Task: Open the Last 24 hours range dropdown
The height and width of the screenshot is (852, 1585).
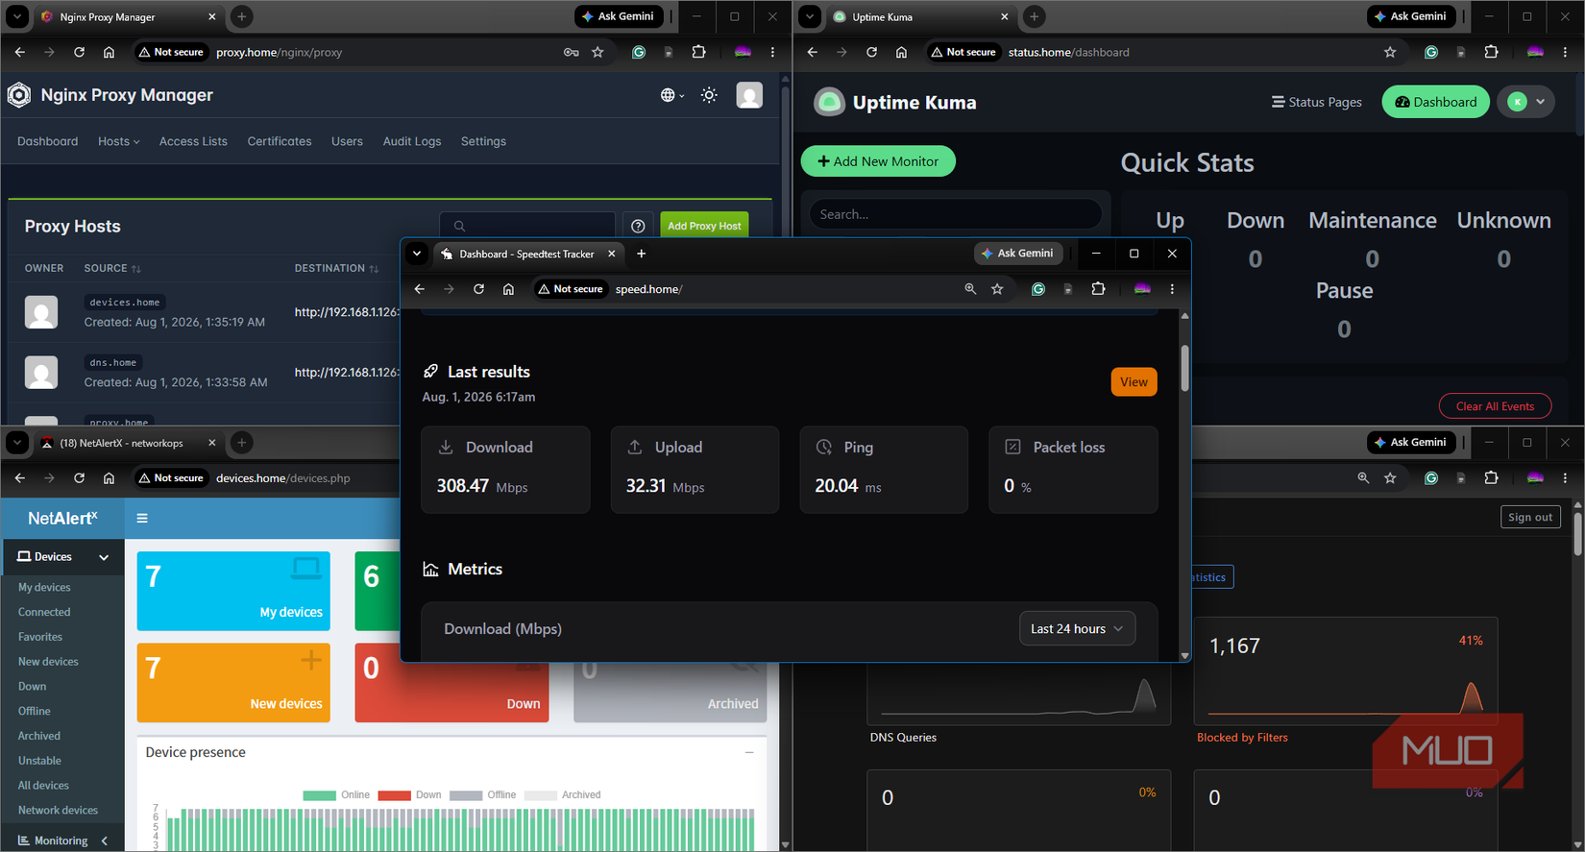Action: pyautogui.click(x=1077, y=629)
